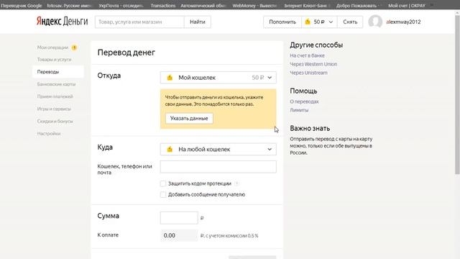Screen dimensions: 460x259
Task: Open Товары и услуги in sidebar
Action: (55, 59)
